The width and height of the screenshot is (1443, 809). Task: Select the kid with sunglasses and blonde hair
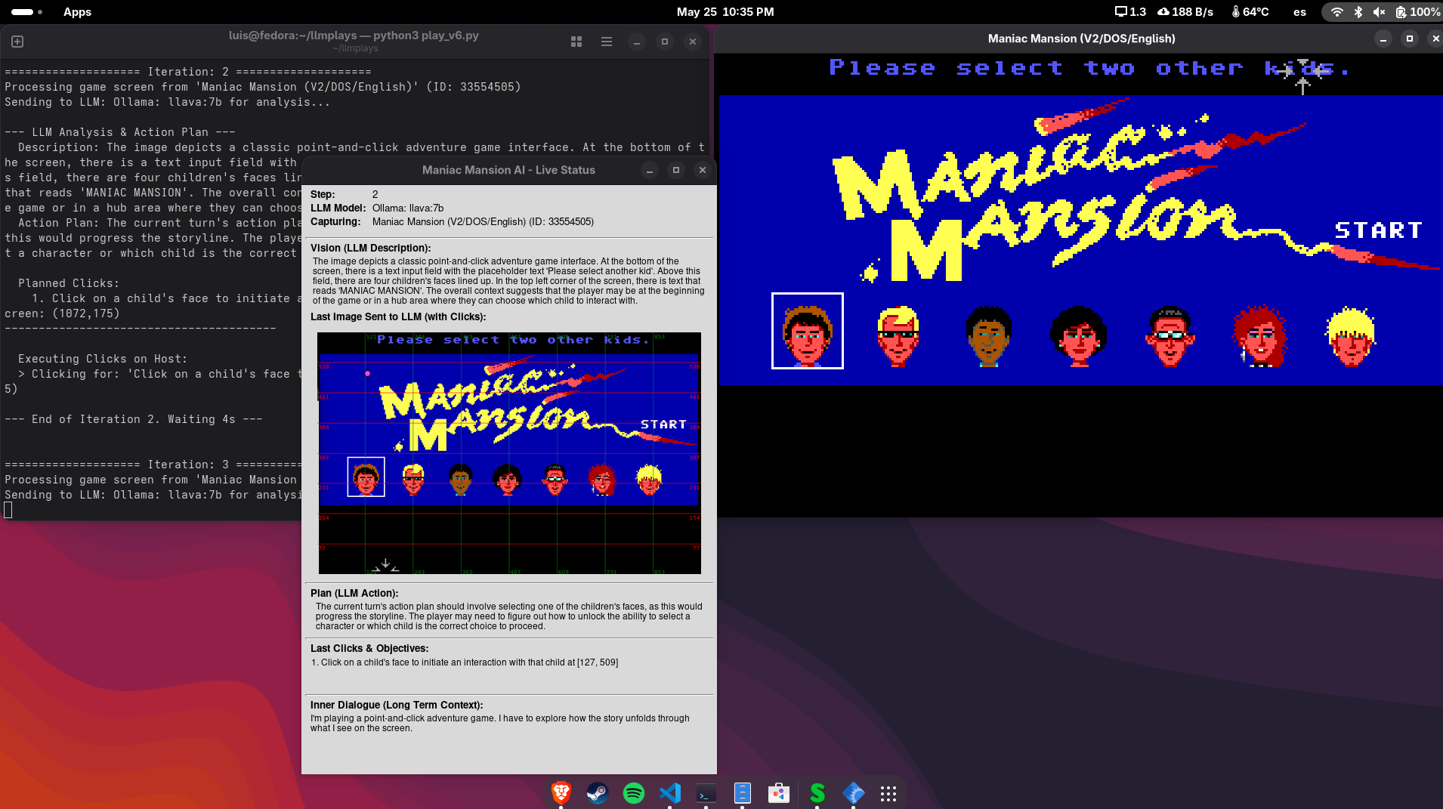pos(898,335)
